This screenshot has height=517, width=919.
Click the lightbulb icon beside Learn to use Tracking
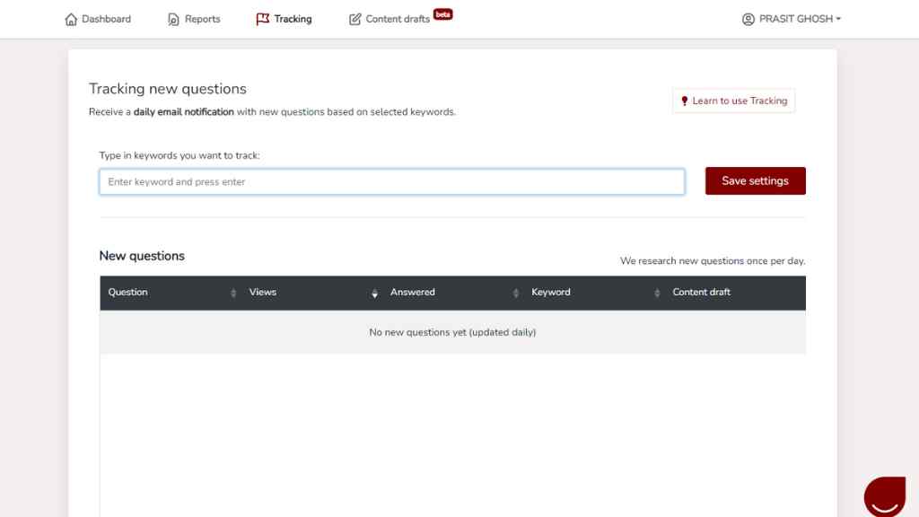[685, 101]
